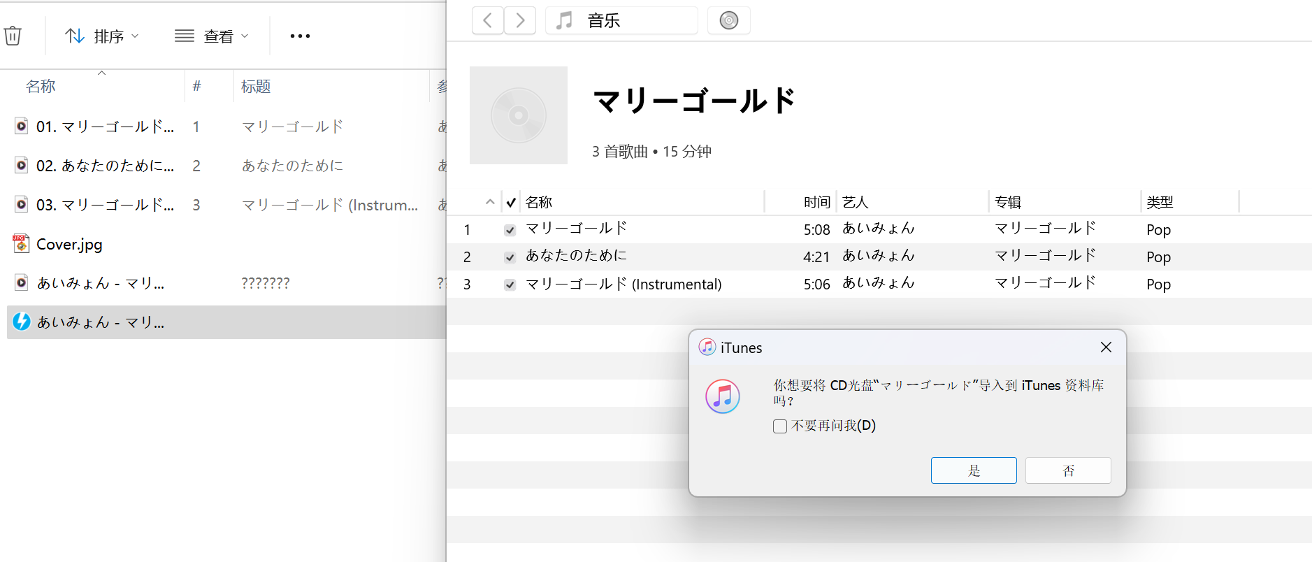The height and width of the screenshot is (562, 1312).
Task: Enable 不要再问我 checkbox in dialog
Action: click(x=780, y=426)
